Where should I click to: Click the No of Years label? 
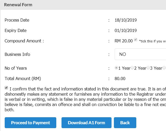coord(16,68)
